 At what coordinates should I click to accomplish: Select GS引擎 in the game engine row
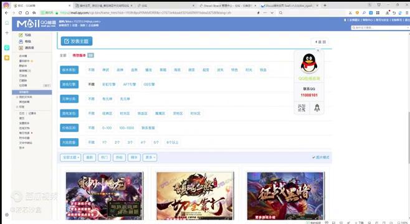pyautogui.click(x=149, y=85)
